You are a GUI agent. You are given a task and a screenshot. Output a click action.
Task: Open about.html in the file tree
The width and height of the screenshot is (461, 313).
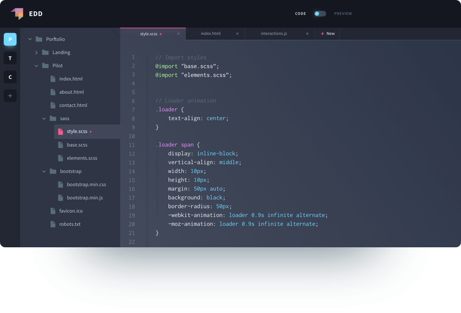pyautogui.click(x=71, y=92)
